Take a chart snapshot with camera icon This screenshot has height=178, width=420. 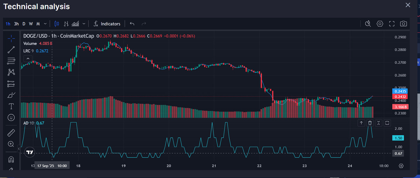(x=404, y=24)
